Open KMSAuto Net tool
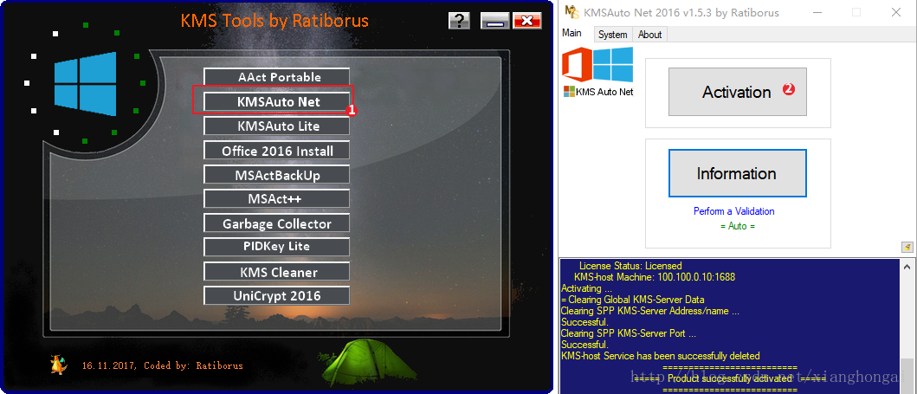Screen dimensions: 917x394 276,101
